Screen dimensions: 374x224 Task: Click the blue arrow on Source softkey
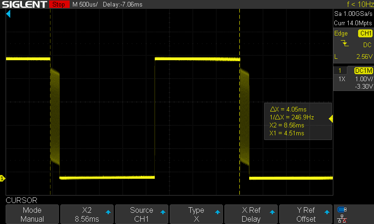(163, 212)
